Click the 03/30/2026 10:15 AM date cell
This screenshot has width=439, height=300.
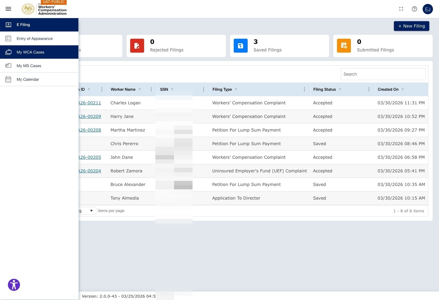401,198
